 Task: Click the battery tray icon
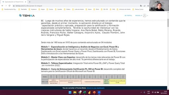click(158, 92)
